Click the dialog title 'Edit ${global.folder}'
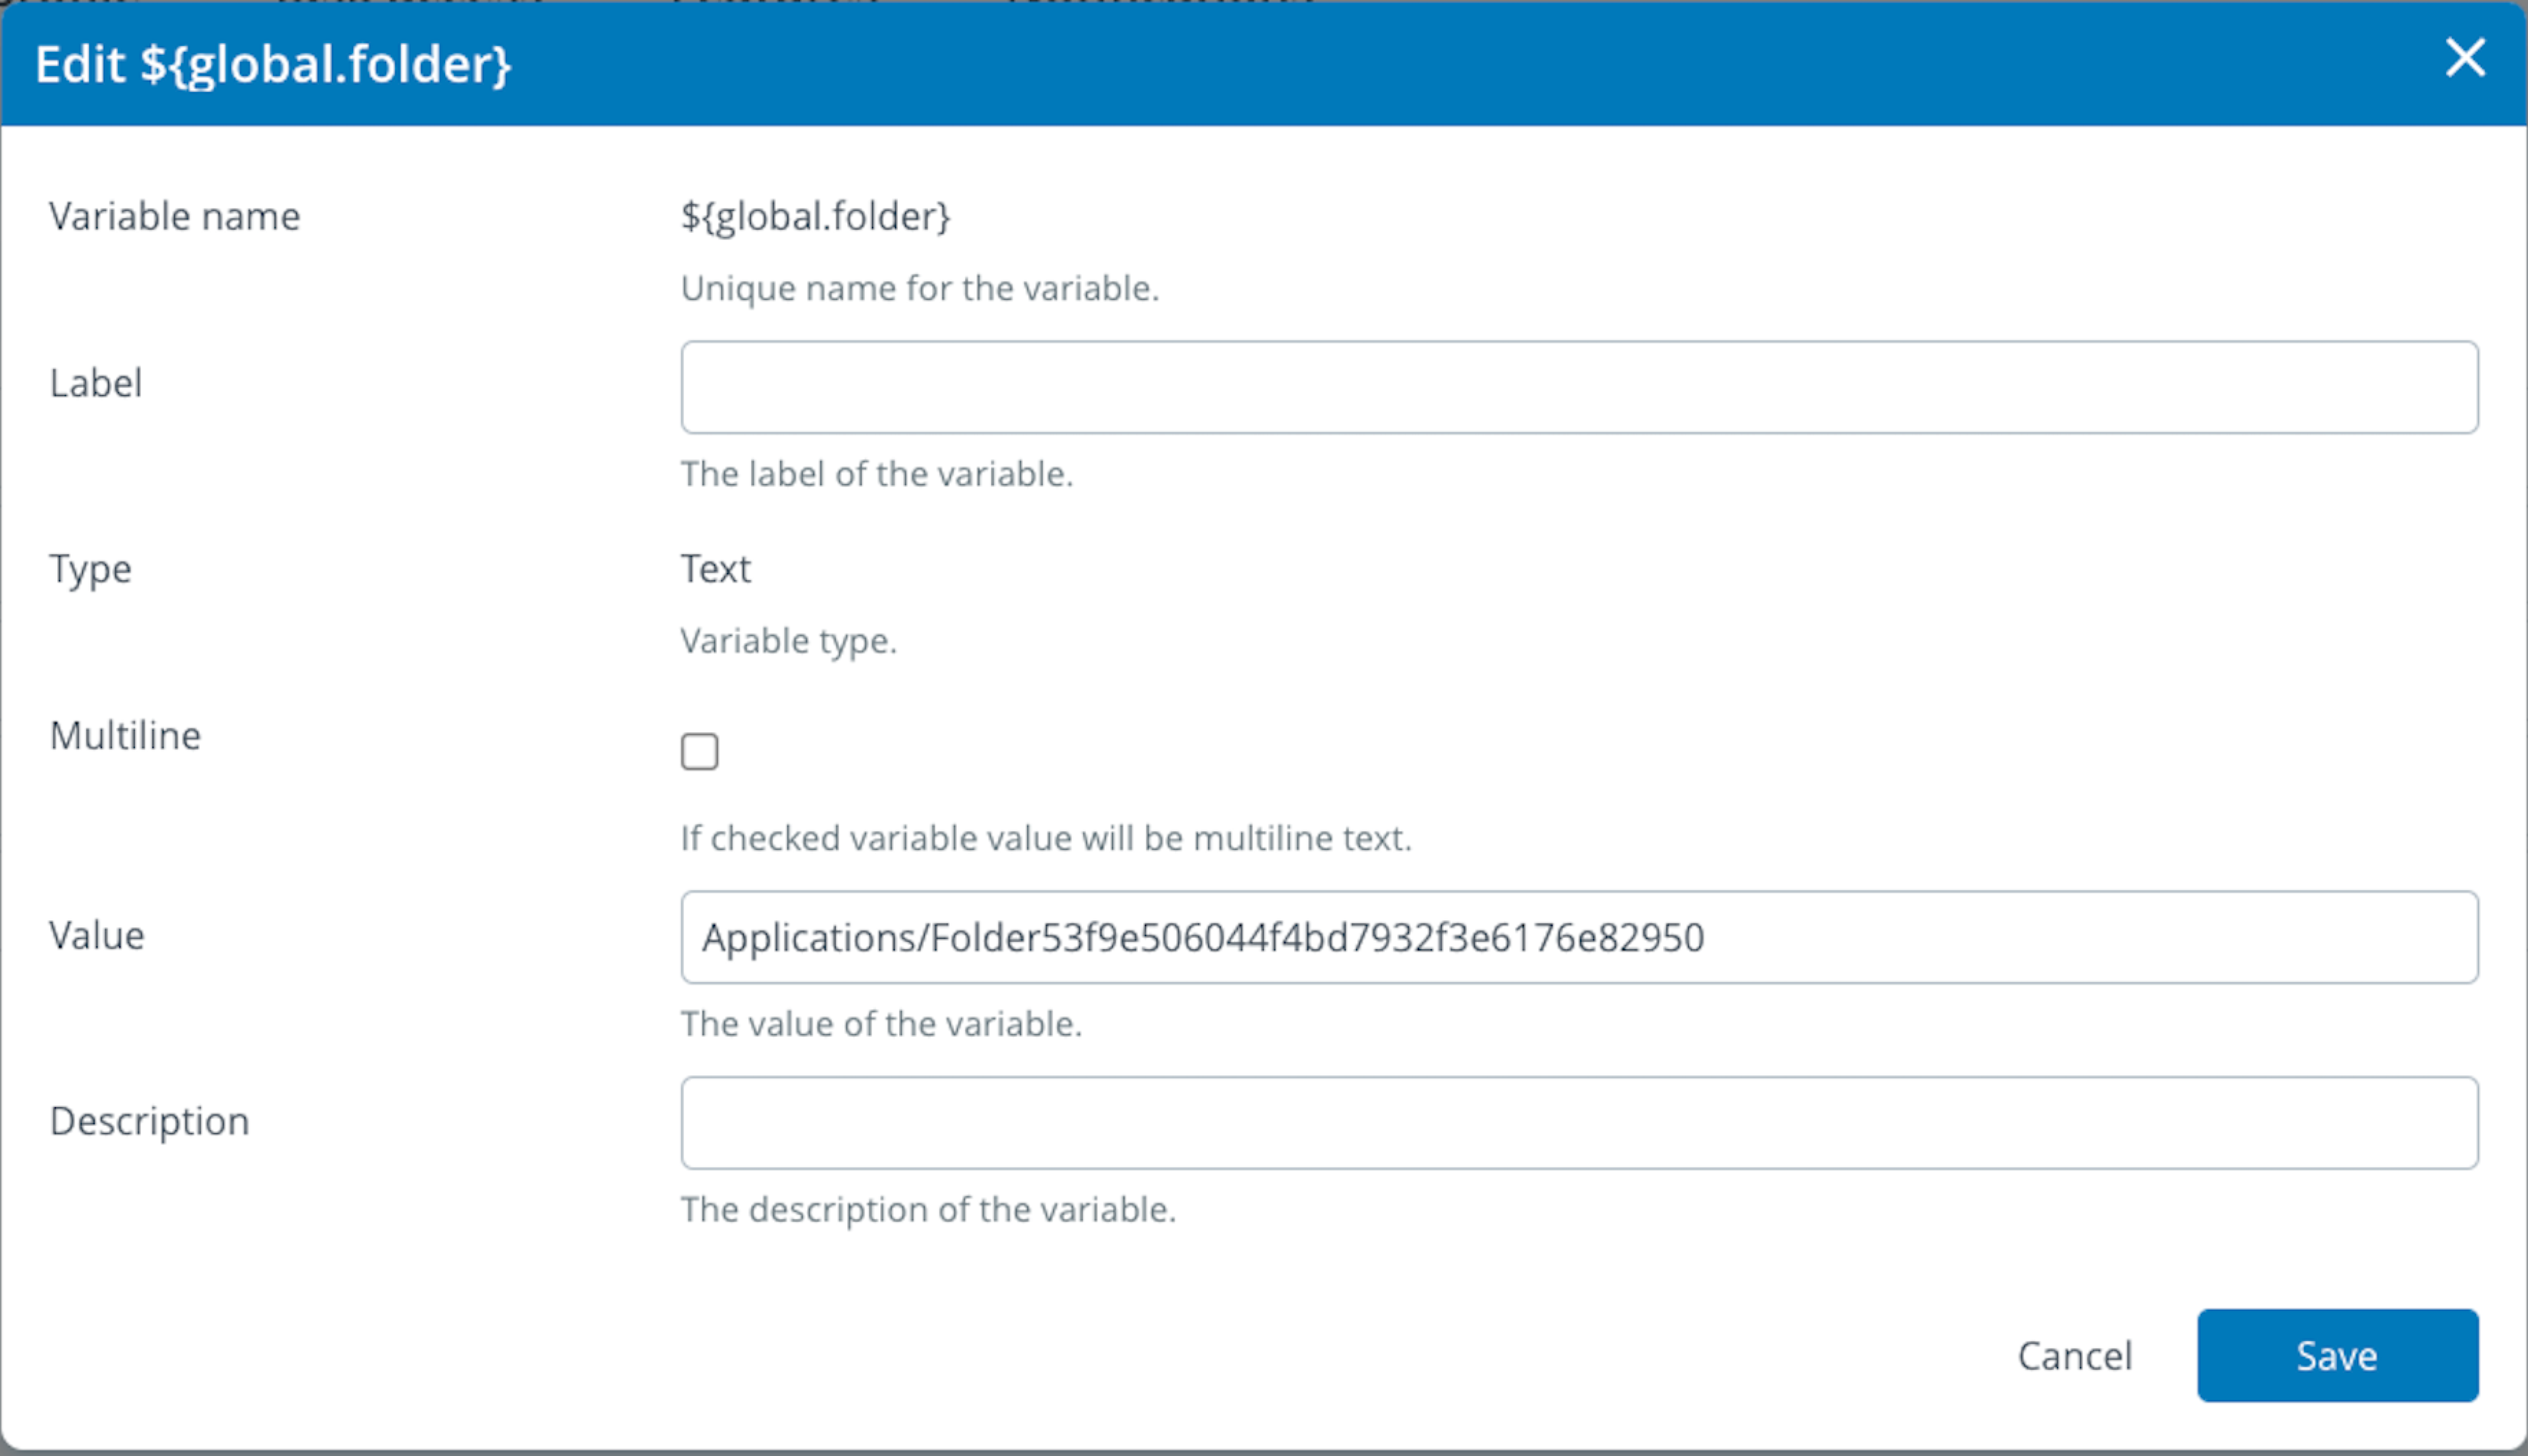Screen dimensions: 2528x1456 [x=273, y=65]
